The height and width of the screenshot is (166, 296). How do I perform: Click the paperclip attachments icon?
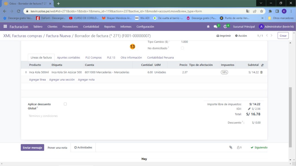pyautogui.click(x=231, y=148)
